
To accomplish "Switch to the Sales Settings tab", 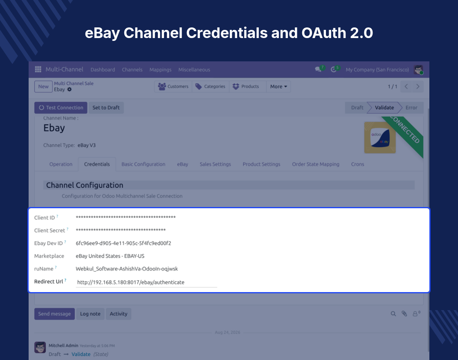I will [215, 164].
